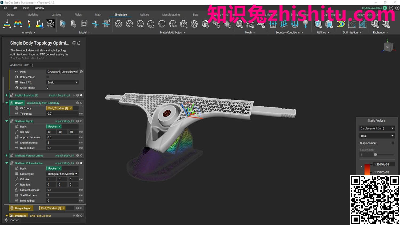Click the Topology Optimization colored-result icon
This screenshot has width=400, height=225.
341,24
